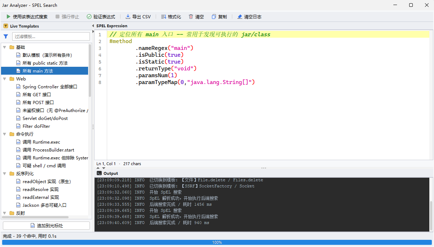Validate expression via 验证表达式

click(x=101, y=17)
